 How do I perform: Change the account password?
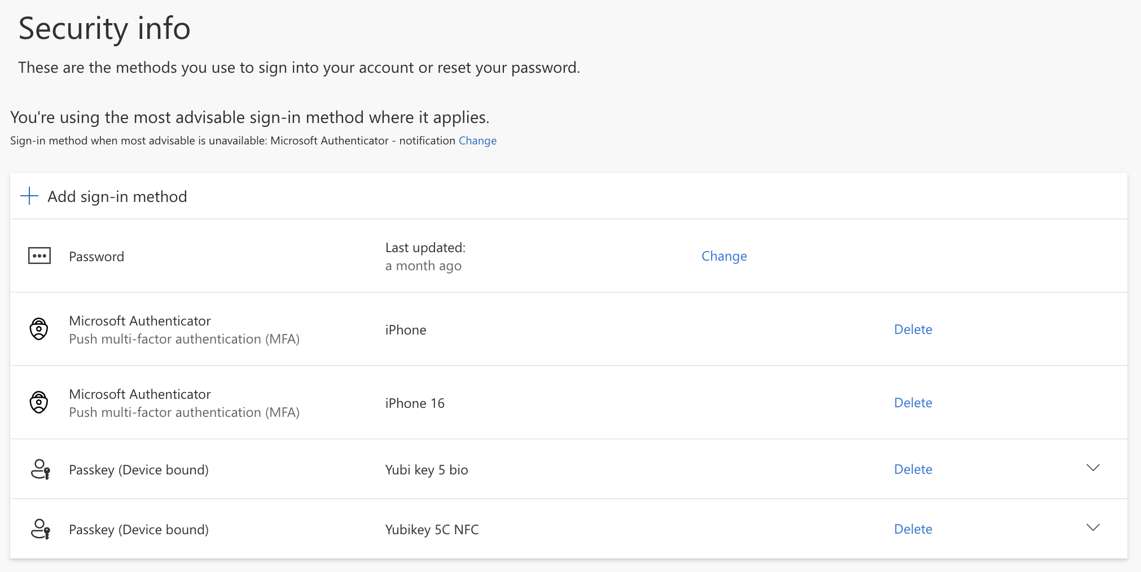(724, 256)
